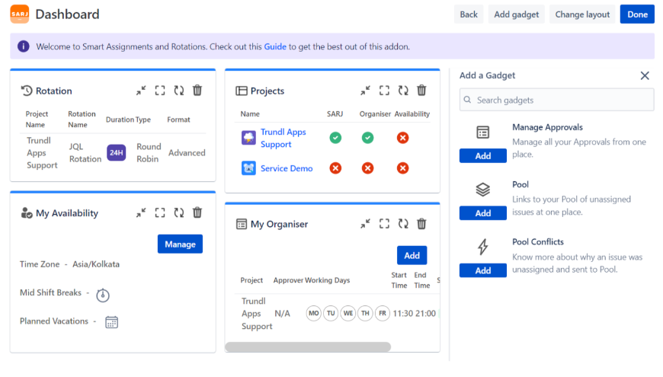This screenshot has width=663, height=377.
Task: Toggle TU working day
Action: click(x=331, y=313)
